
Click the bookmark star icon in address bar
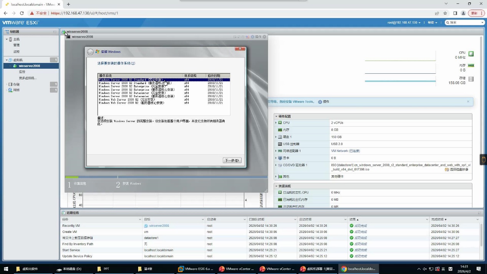click(445, 13)
